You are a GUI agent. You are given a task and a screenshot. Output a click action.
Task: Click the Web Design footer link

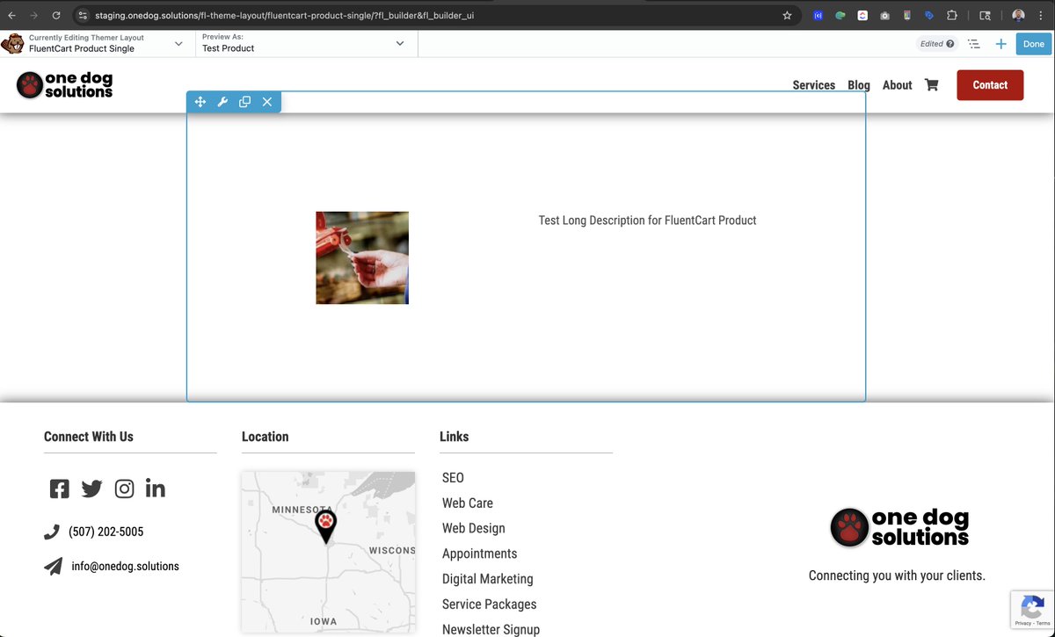pos(474,528)
